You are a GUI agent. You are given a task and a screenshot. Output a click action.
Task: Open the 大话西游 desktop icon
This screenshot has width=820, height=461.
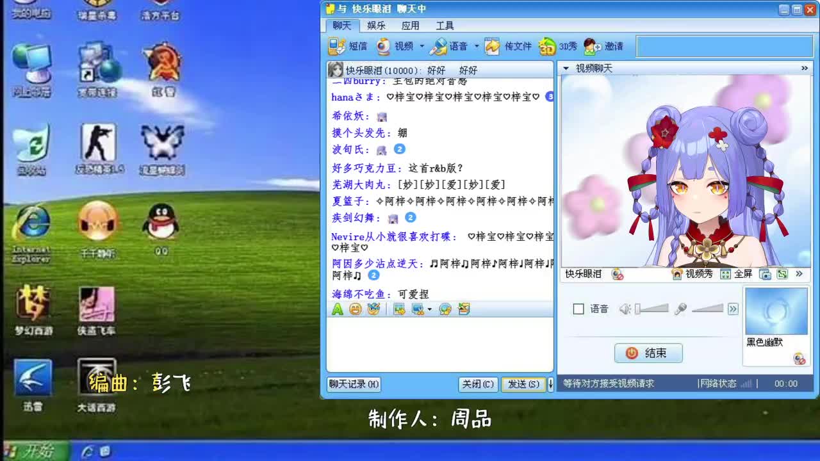(97, 385)
